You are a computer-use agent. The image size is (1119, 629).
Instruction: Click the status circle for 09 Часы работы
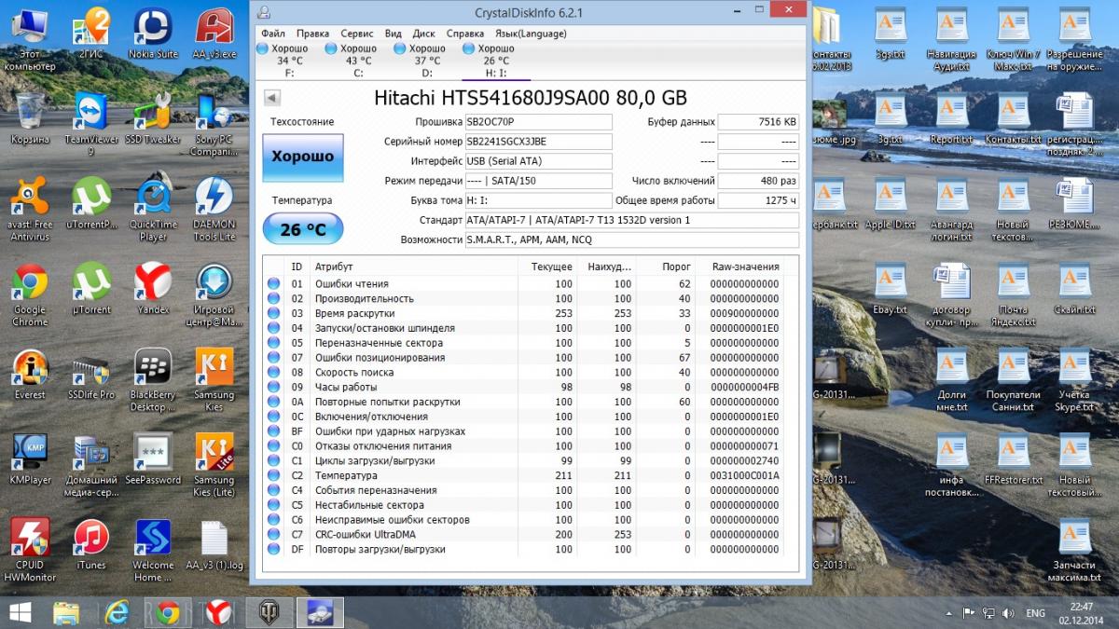click(273, 387)
